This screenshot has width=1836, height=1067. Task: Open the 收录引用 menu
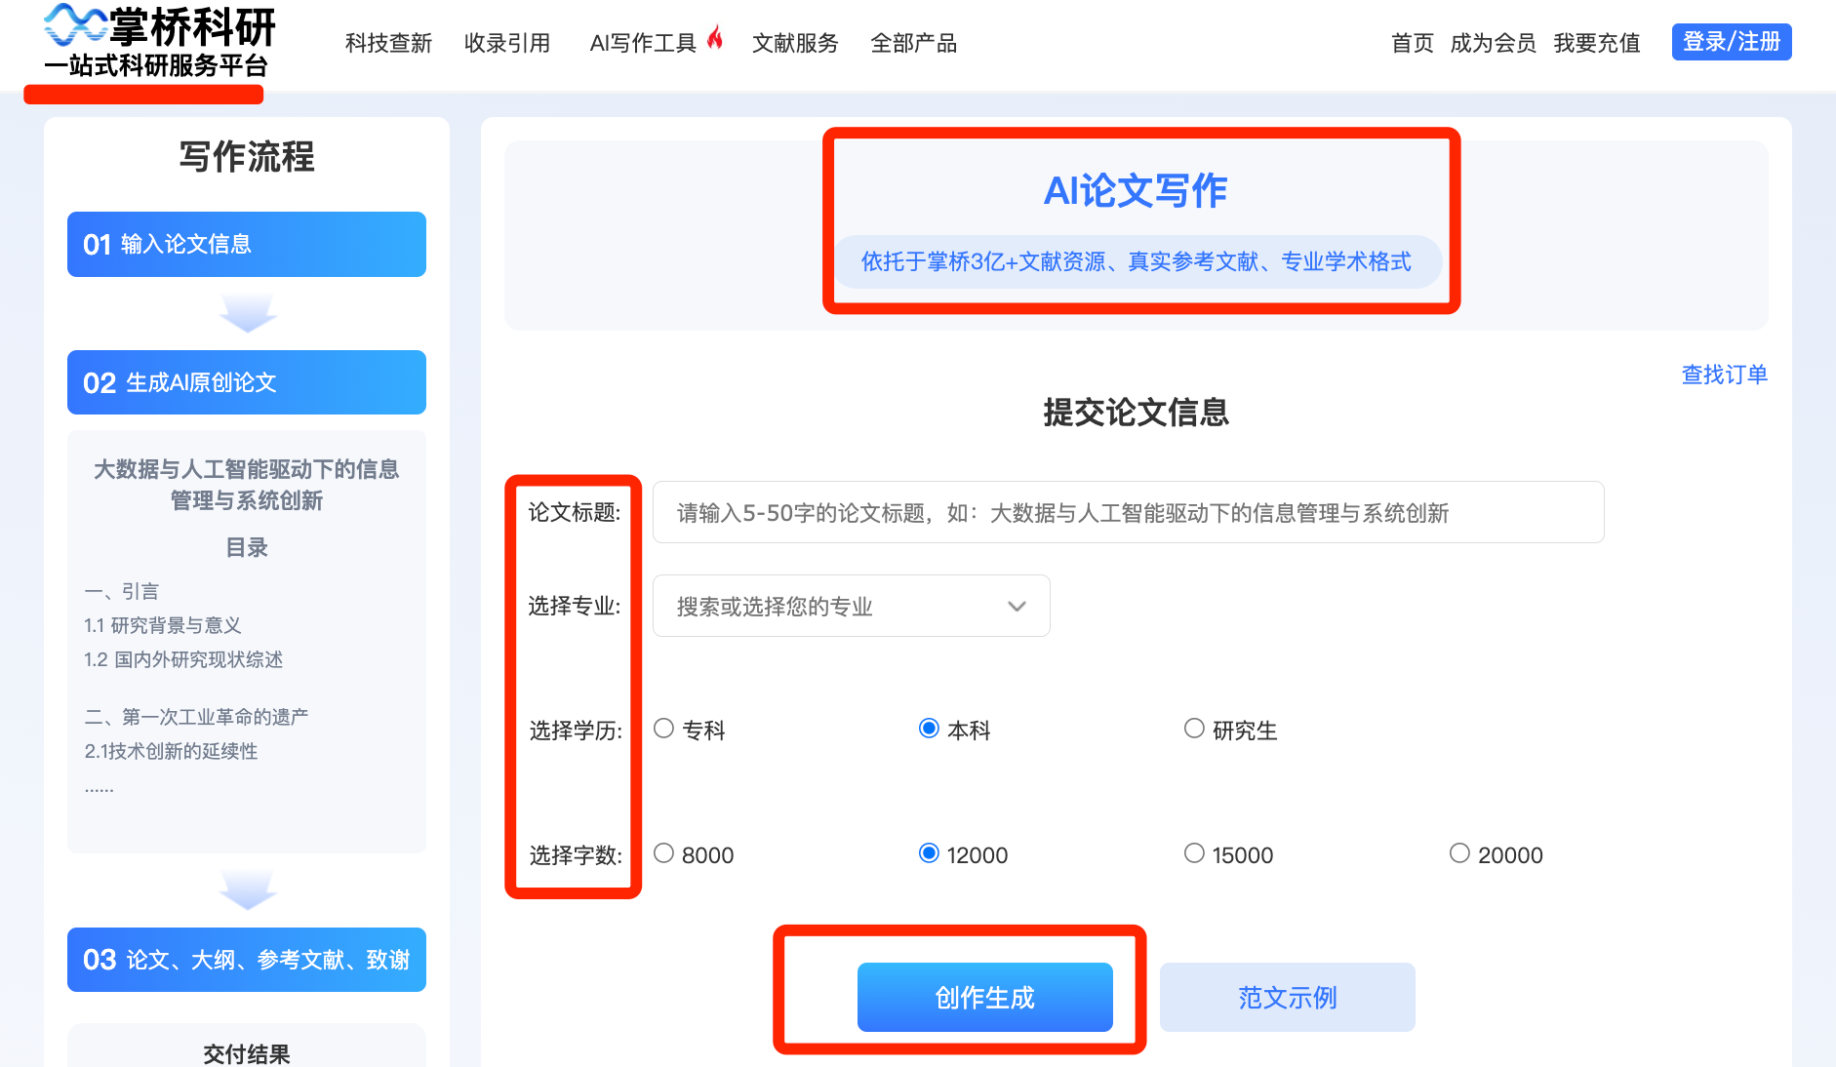pyautogui.click(x=507, y=43)
